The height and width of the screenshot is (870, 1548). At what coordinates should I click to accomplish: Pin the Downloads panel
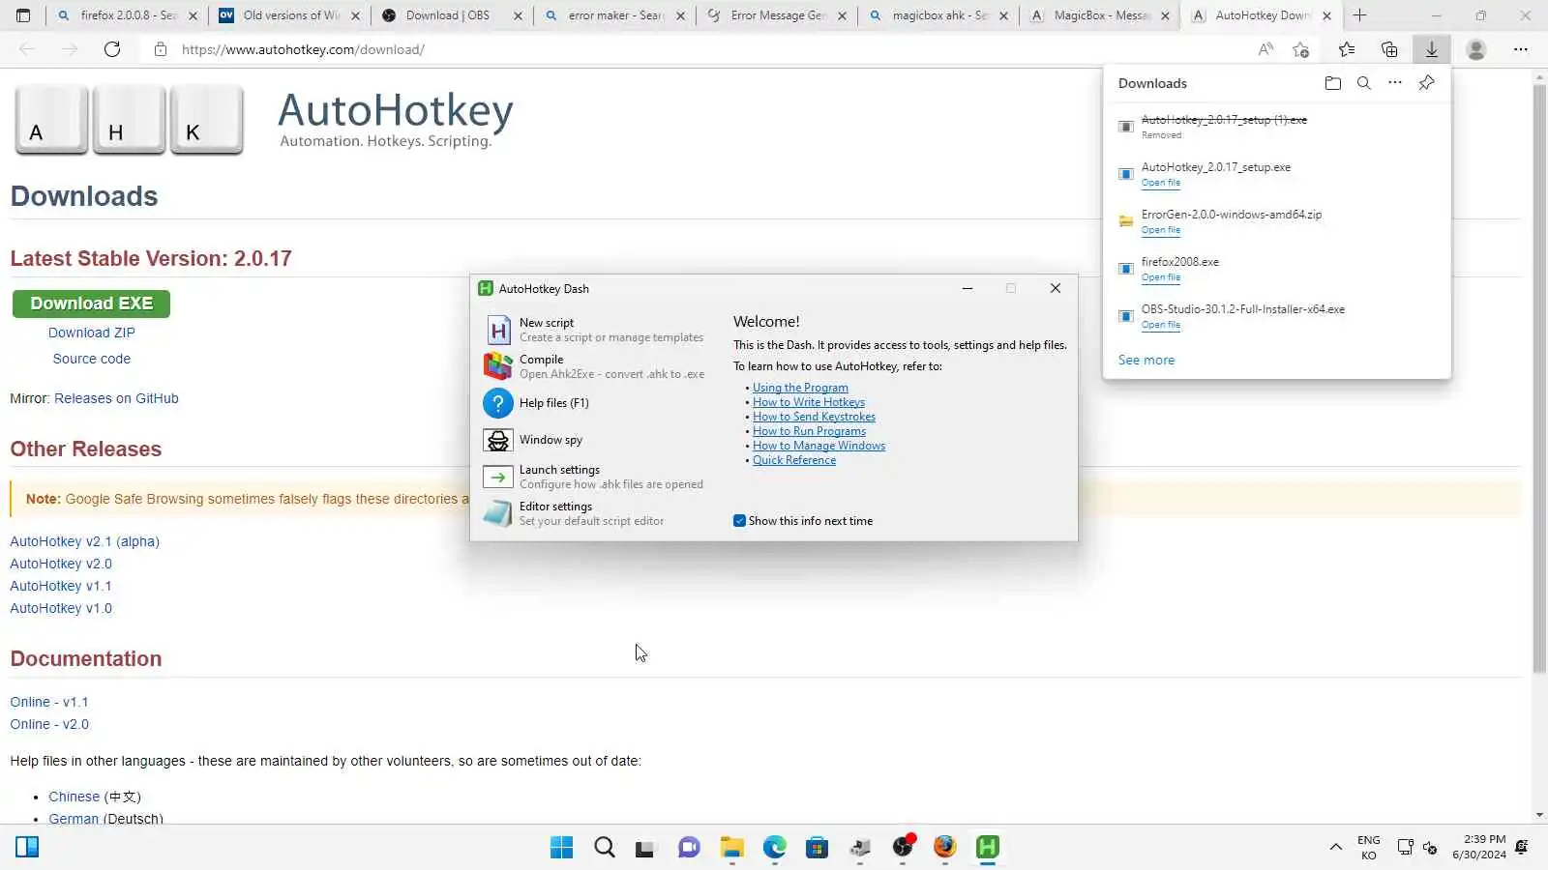point(1426,83)
